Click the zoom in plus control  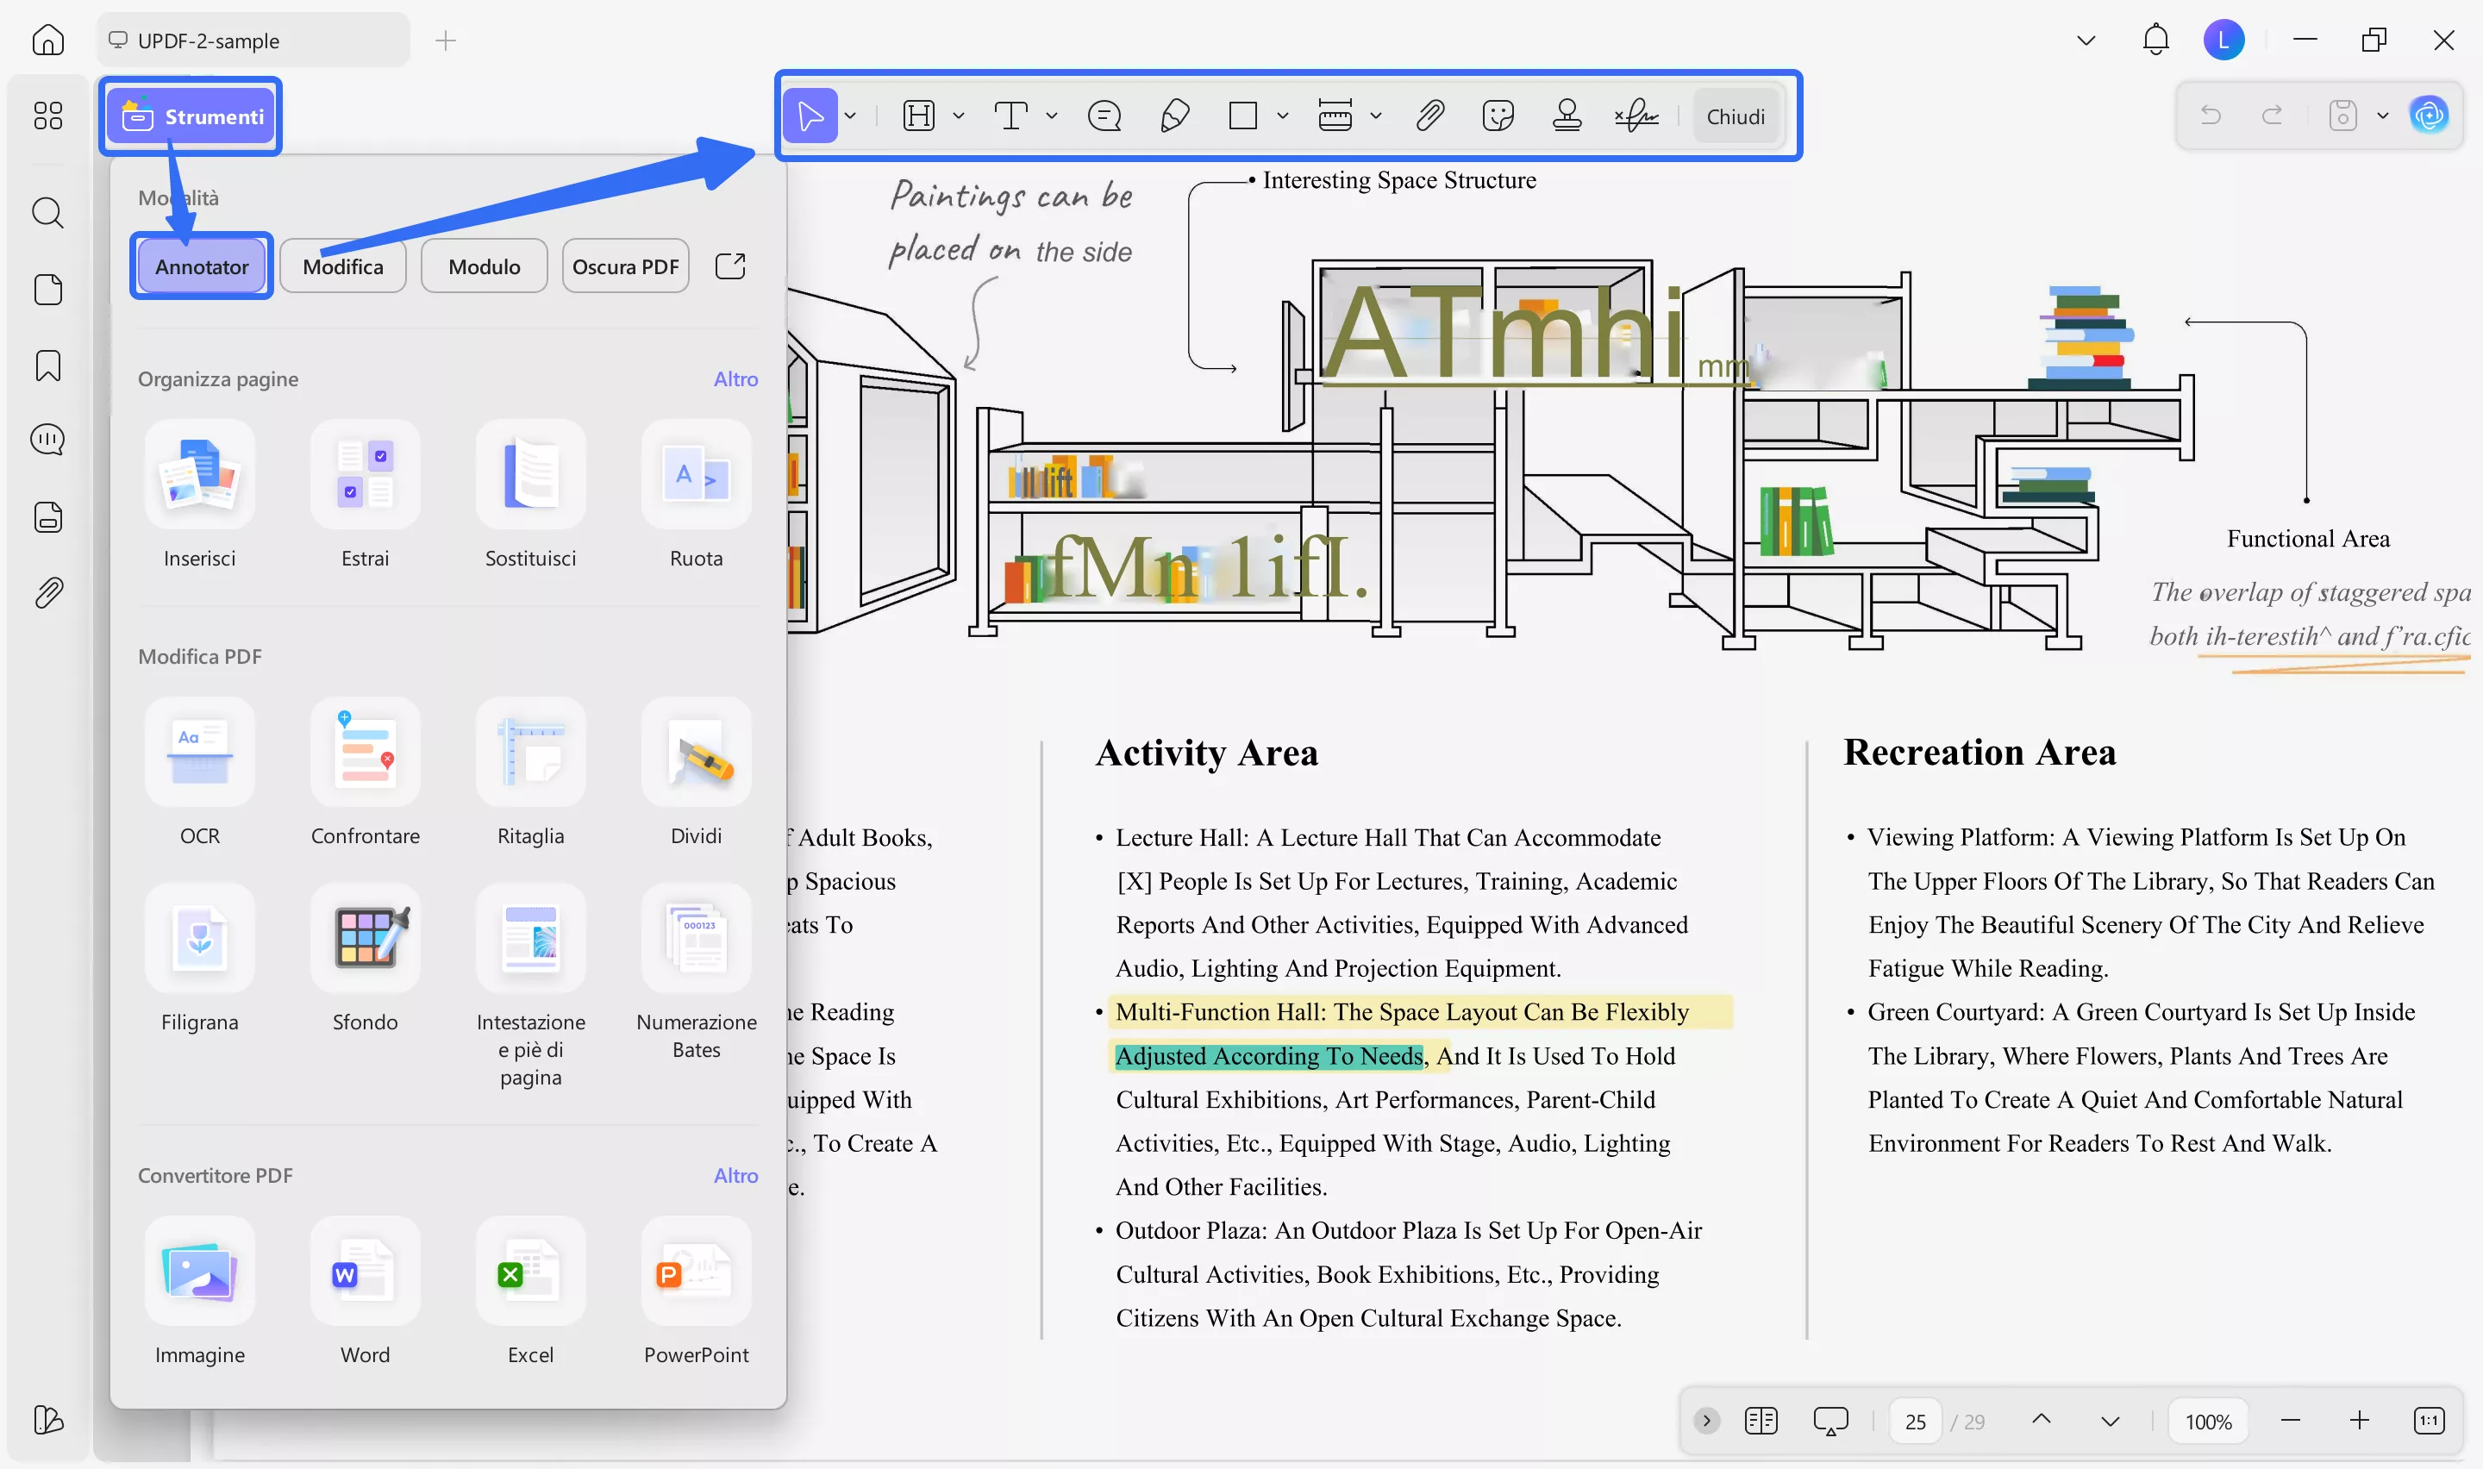(2360, 1420)
